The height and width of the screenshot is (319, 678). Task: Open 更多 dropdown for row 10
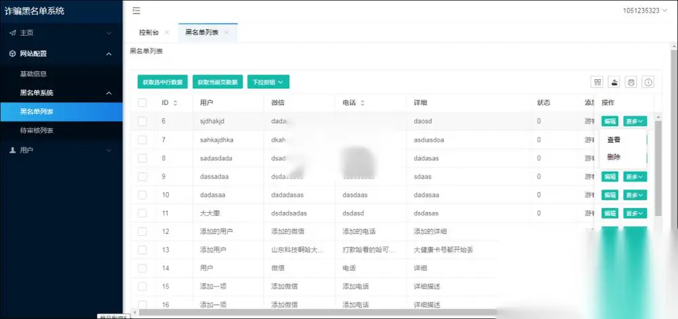(x=635, y=195)
